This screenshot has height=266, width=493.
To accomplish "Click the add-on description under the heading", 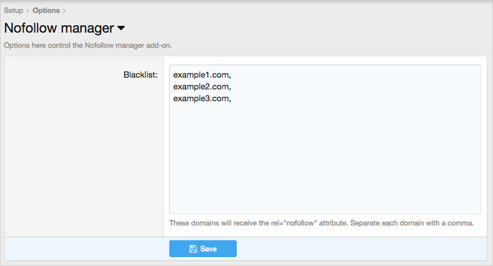I will coord(88,46).
